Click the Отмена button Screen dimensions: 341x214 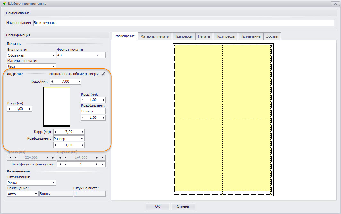point(183,206)
